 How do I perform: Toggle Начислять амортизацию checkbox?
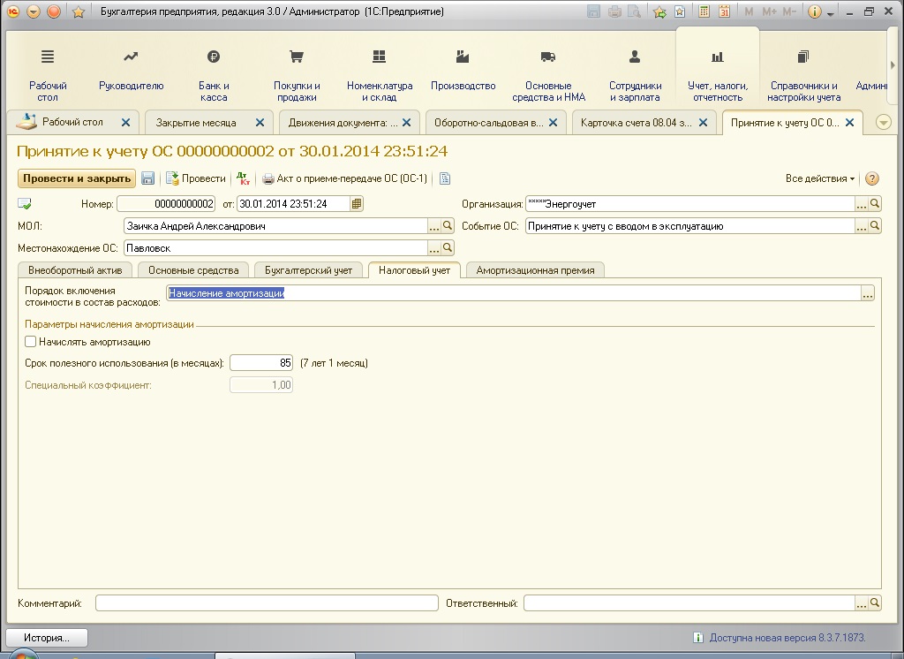(x=31, y=342)
